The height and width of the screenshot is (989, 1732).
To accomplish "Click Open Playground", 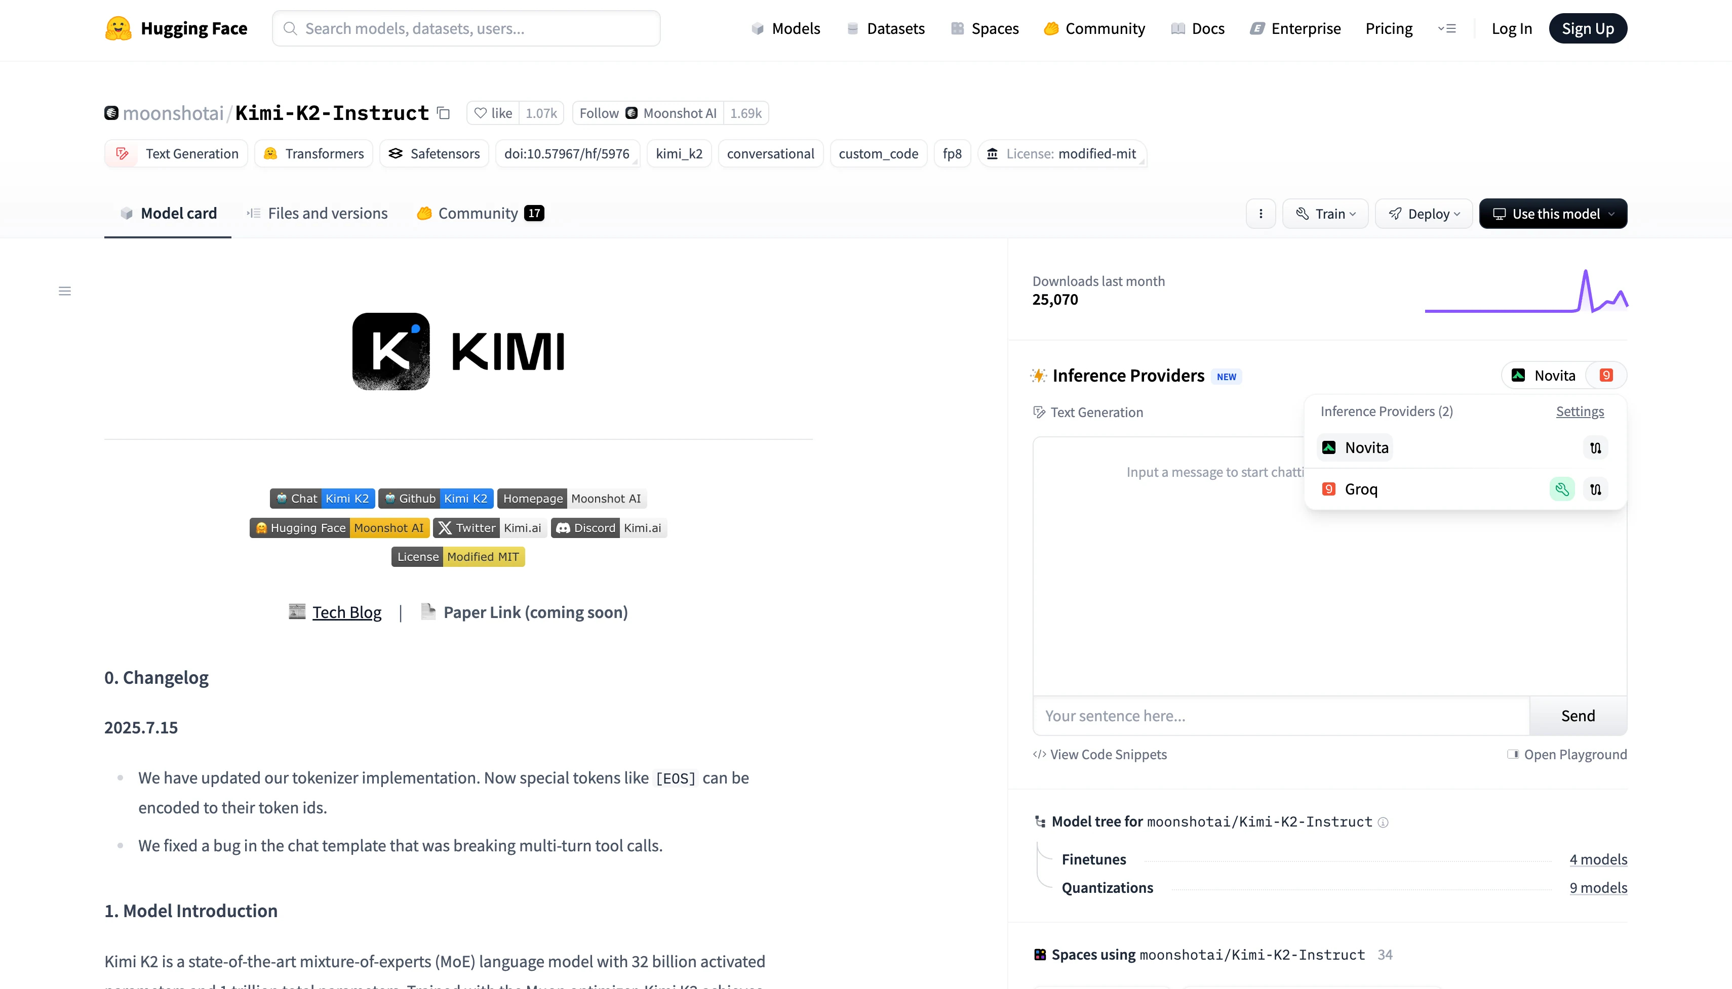I will click(1567, 755).
